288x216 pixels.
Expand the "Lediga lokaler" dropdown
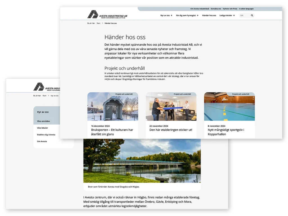point(227,15)
